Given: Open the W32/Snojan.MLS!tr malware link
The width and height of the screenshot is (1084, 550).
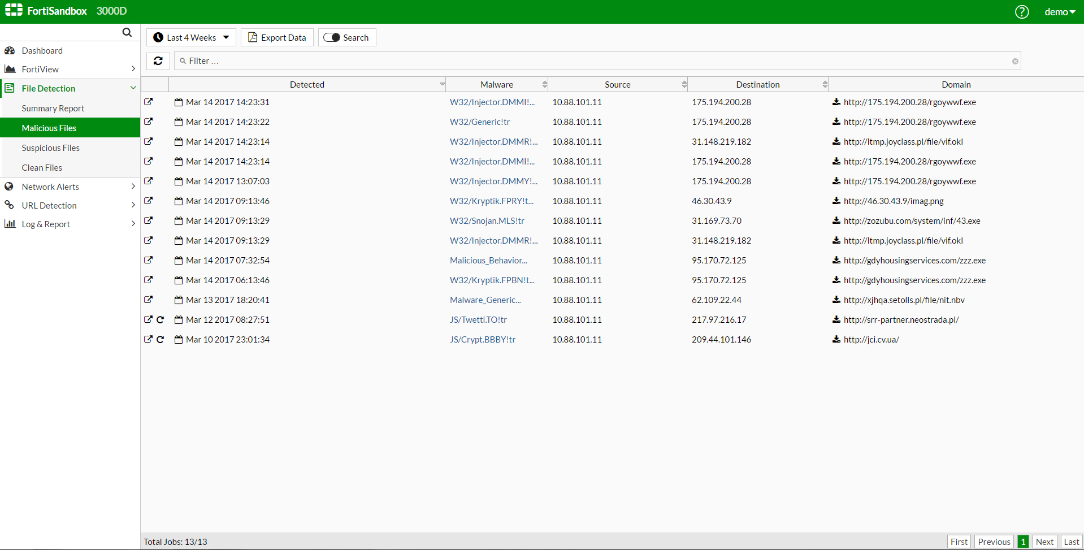Looking at the screenshot, I should [487, 221].
